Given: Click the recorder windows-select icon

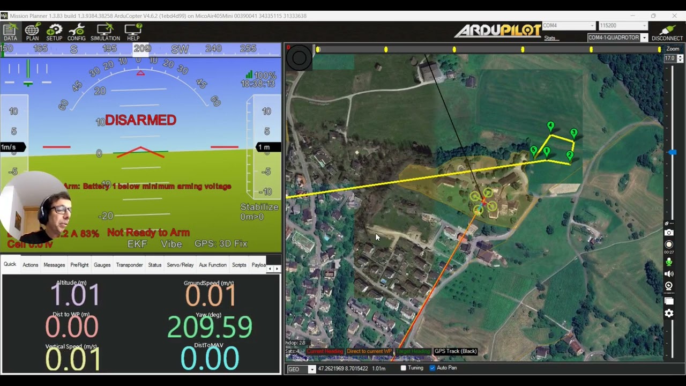Looking at the screenshot, I should [x=669, y=301].
